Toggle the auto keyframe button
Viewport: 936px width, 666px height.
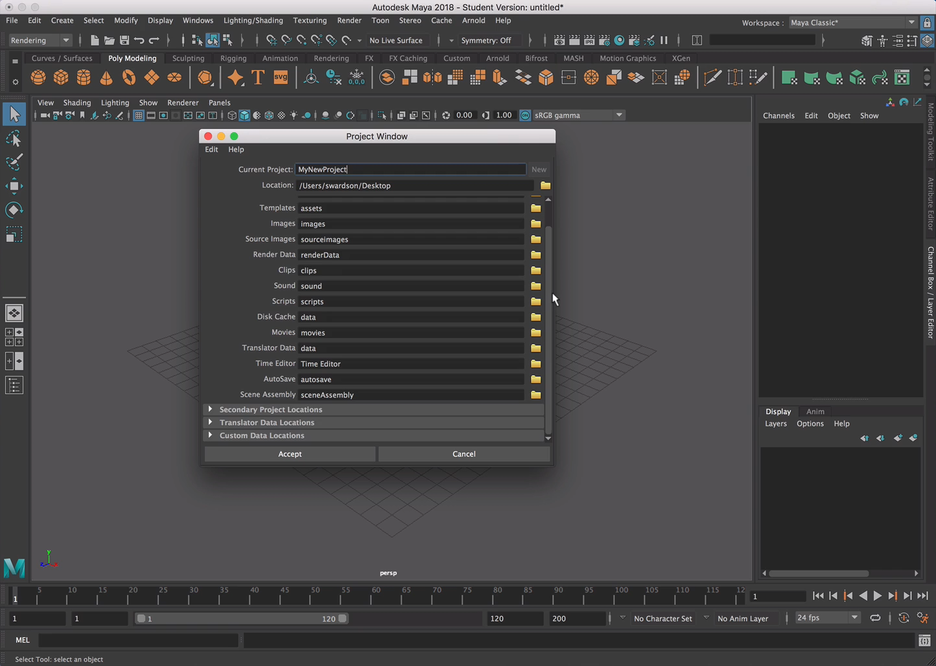pyautogui.click(x=904, y=618)
